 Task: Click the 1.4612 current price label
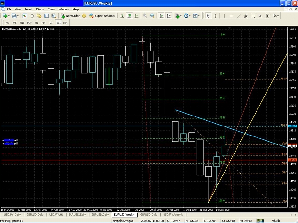(292, 146)
